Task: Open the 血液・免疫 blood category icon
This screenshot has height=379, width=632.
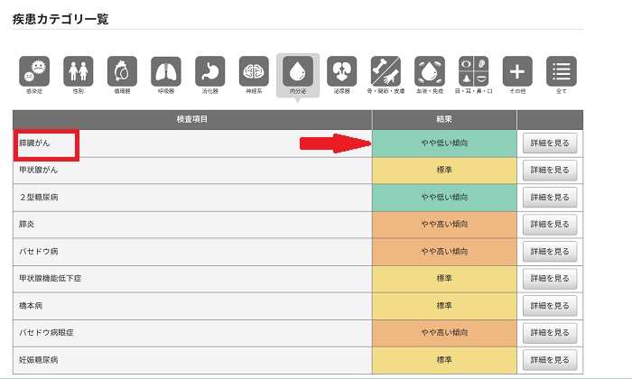Action: (430, 71)
